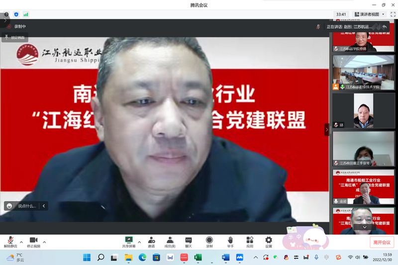Select the 江苏政田重工李亚琴 participant thumbnail
This screenshot has height=265, width=398.
(364, 149)
